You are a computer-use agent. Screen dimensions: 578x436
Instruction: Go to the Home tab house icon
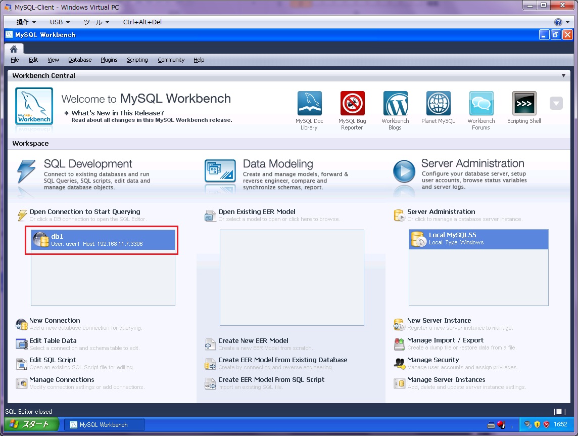[x=14, y=49]
